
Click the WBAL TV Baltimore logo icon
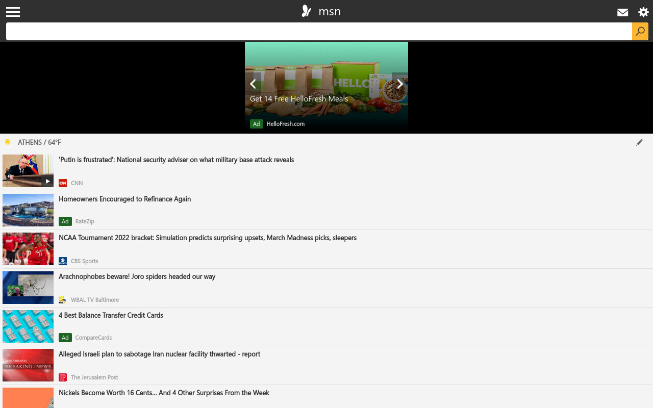coord(63,300)
